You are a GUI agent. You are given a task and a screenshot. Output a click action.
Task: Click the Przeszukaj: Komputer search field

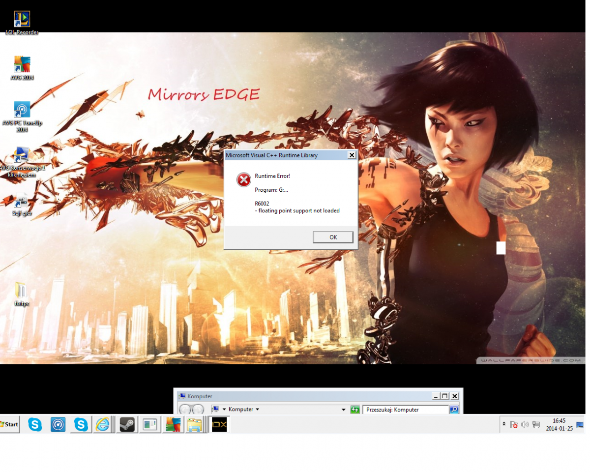click(x=406, y=410)
